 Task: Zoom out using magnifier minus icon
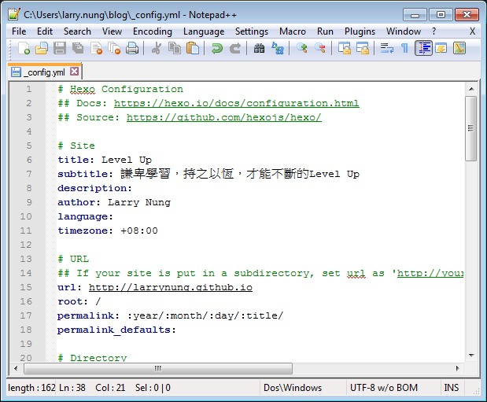tap(319, 49)
